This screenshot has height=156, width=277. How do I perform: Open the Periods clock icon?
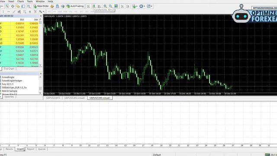click(141, 6)
